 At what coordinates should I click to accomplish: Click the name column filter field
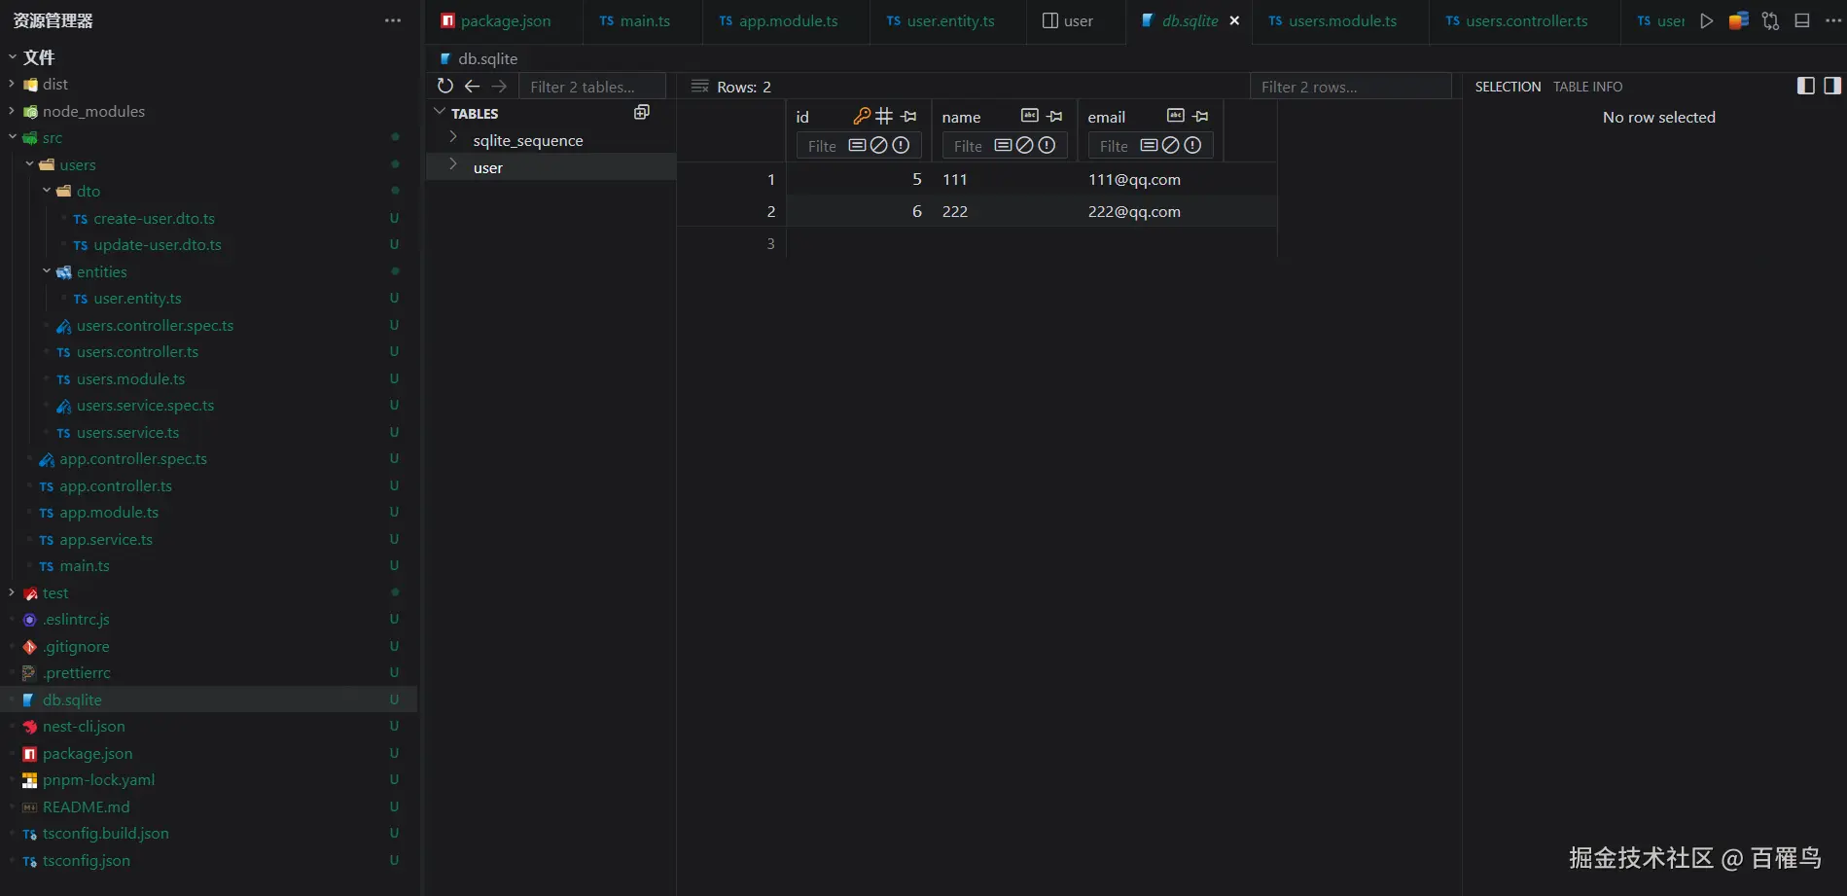click(x=968, y=146)
